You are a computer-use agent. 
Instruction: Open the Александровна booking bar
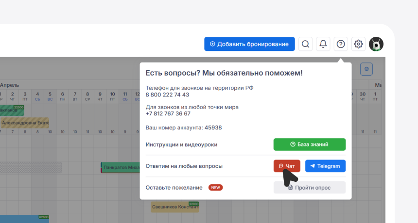click(24, 123)
